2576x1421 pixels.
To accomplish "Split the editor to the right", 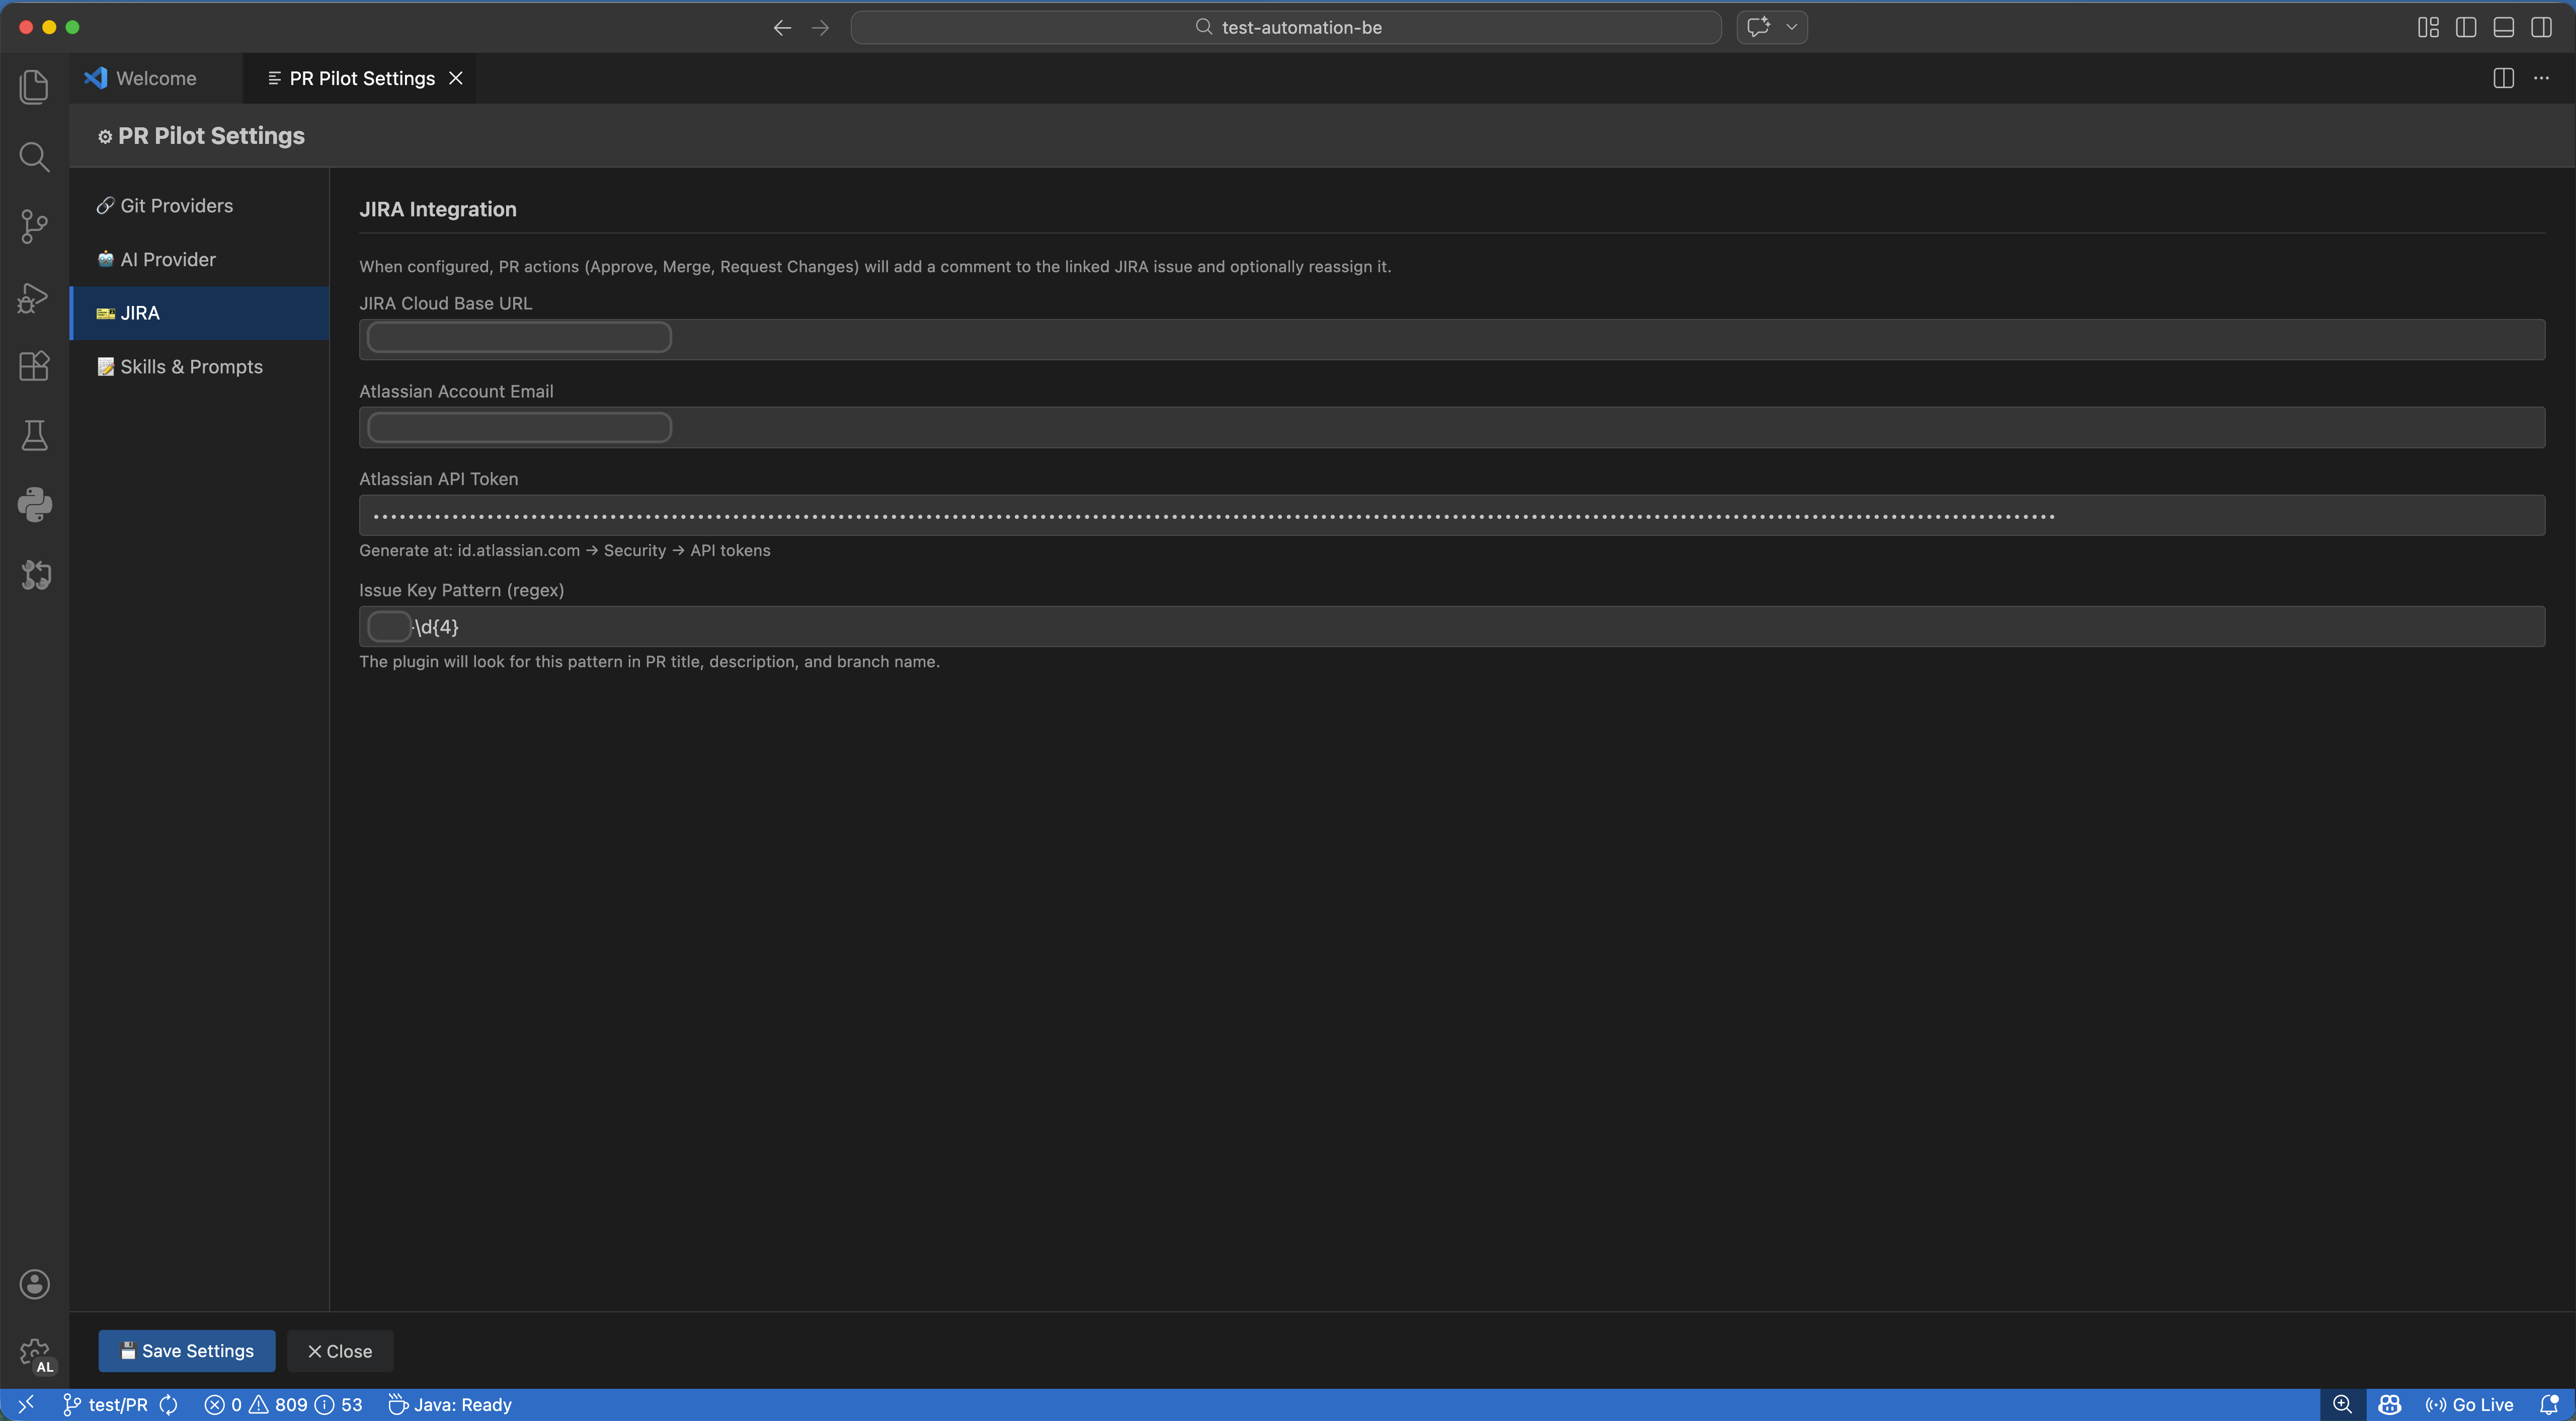I will coord(2503,77).
